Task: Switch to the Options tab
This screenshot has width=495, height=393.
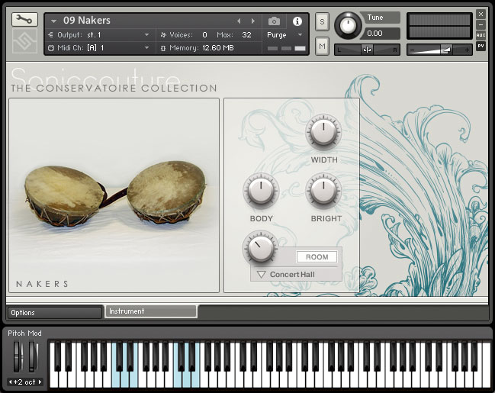Action: click(x=55, y=313)
